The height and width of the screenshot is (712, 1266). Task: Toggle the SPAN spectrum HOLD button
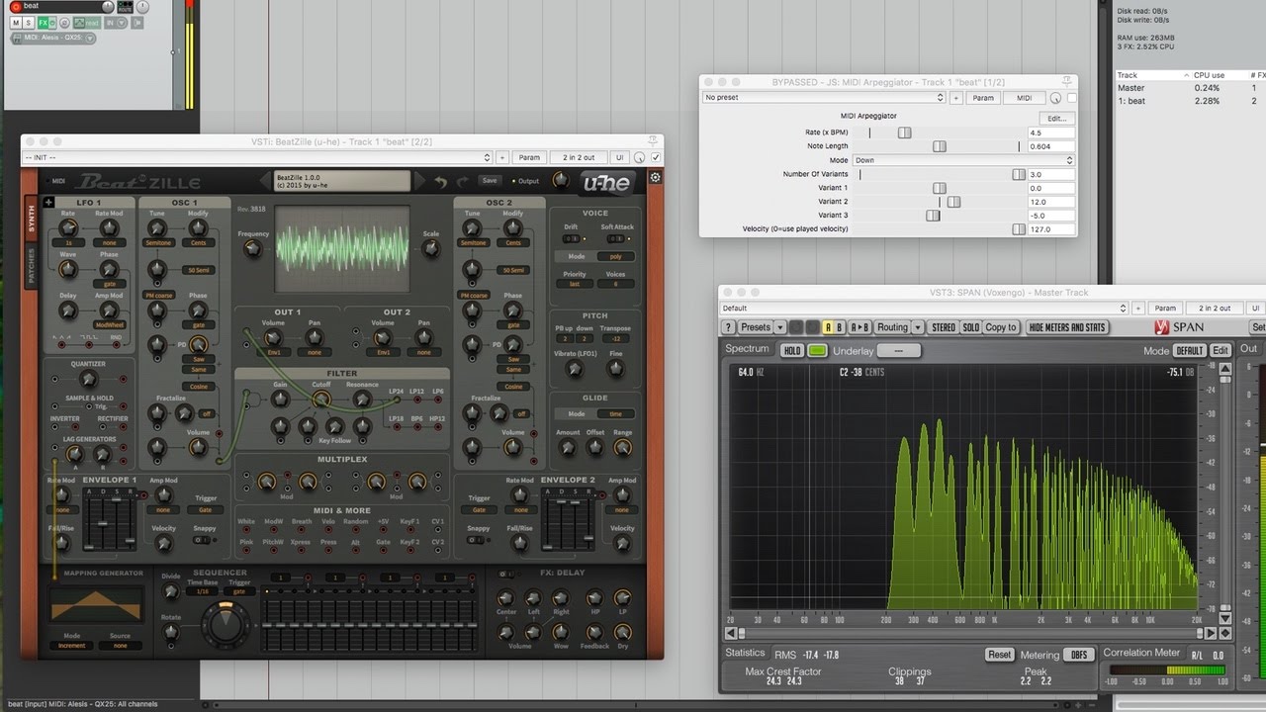792,350
